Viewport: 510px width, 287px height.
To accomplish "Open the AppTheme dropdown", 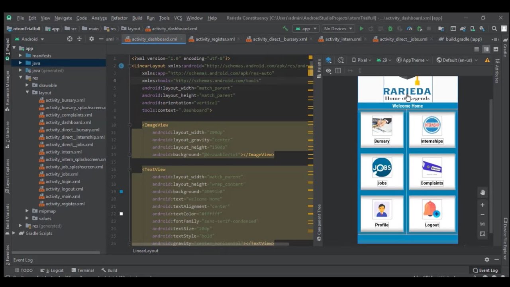I will pos(413,60).
